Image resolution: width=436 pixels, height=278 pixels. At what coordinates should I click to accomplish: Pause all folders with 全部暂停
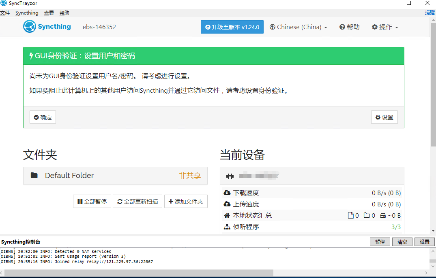coord(92,202)
